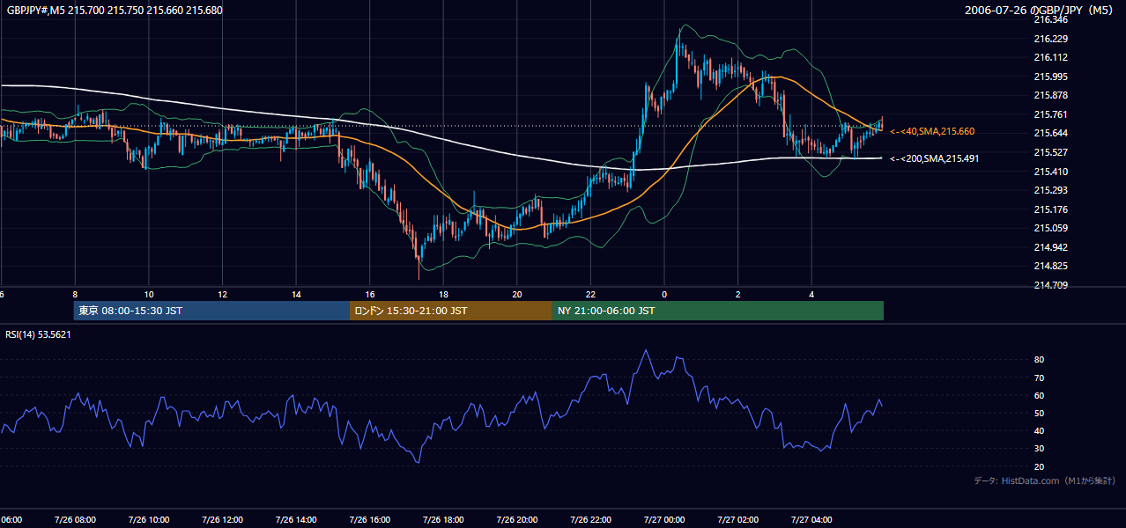Click the 7/26 14:00 time axis label

tap(295, 519)
